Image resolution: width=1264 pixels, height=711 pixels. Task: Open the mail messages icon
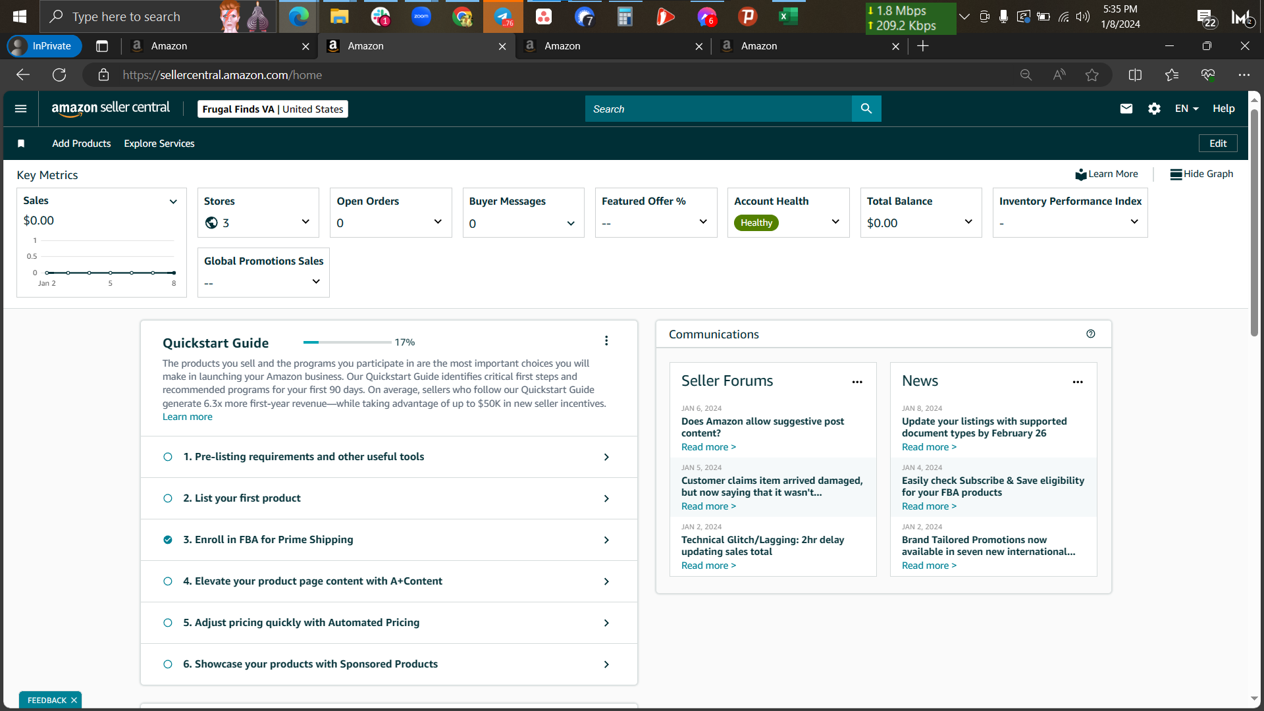pos(1126,109)
